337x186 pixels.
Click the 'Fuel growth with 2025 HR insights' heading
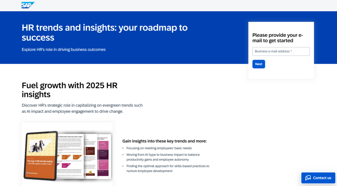(69, 90)
